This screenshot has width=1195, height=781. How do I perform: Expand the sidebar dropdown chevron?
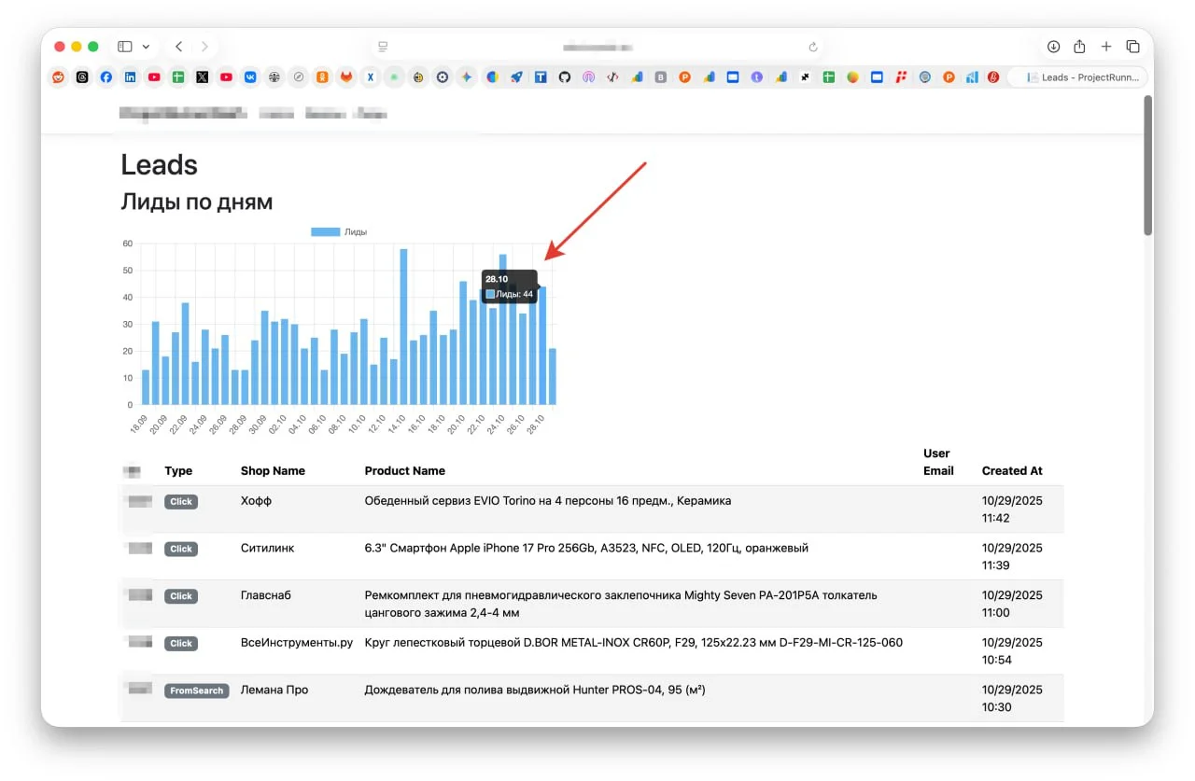(x=146, y=47)
